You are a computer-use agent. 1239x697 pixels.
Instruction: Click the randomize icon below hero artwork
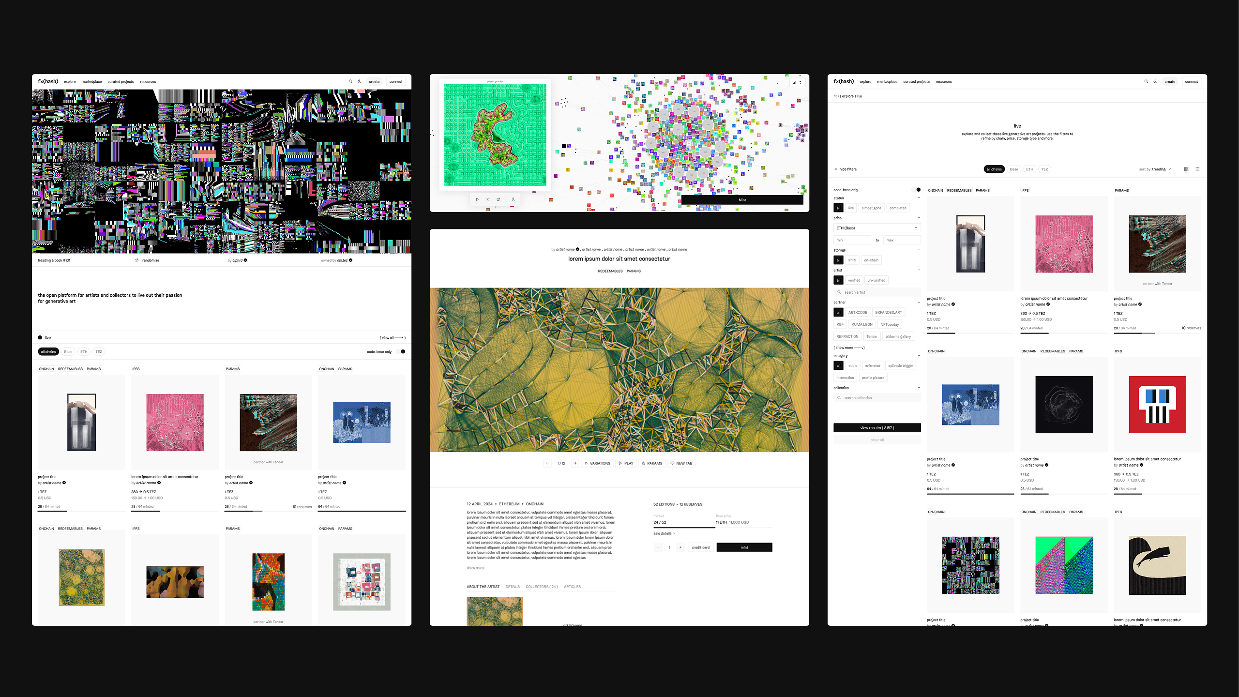coord(137,260)
